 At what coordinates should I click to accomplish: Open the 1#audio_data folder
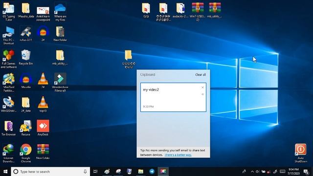point(26,11)
